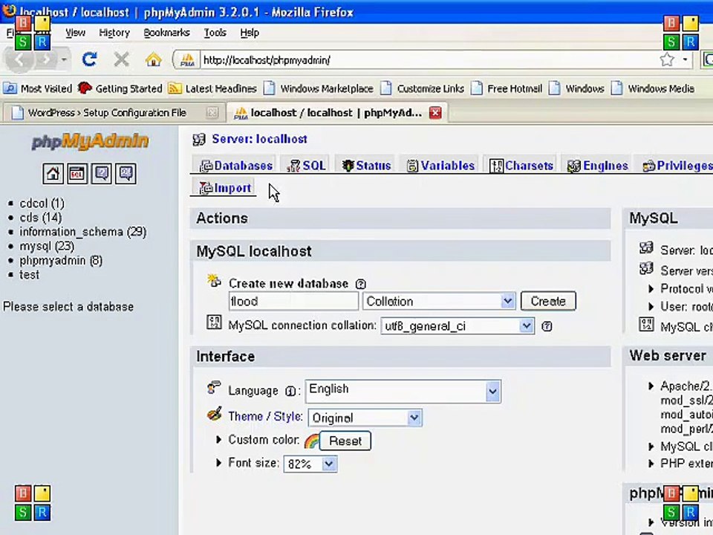Open the Latest Headlines feed bookmark
This screenshot has height=535, width=713.
pyautogui.click(x=212, y=88)
